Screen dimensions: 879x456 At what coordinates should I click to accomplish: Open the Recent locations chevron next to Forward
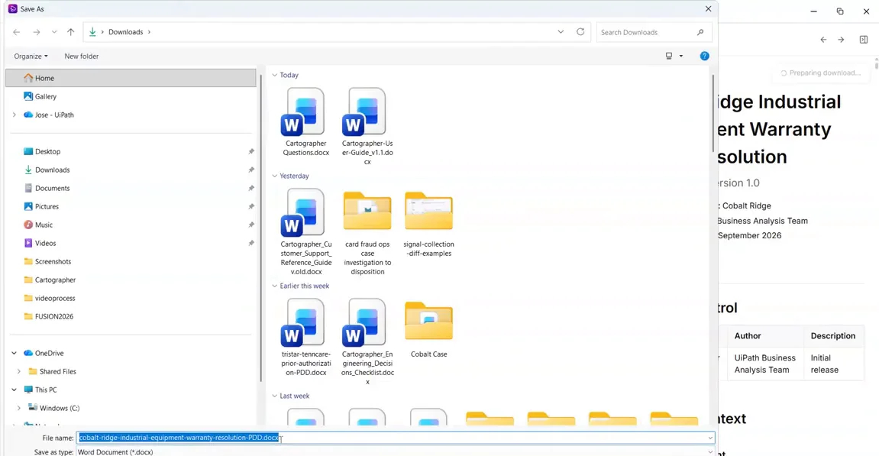pos(53,32)
